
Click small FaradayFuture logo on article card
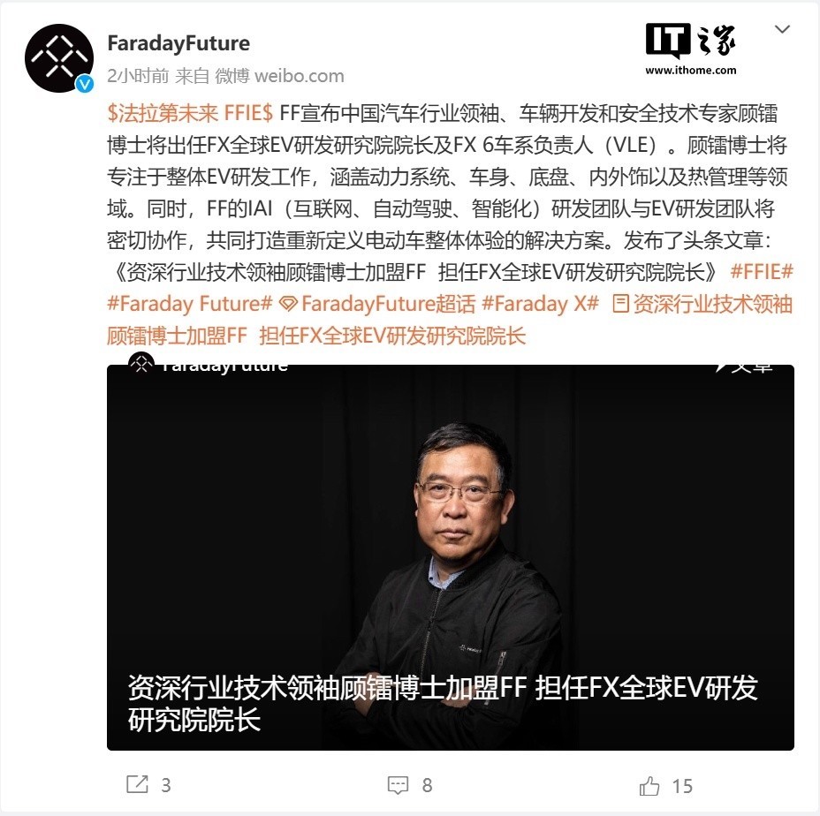(141, 363)
